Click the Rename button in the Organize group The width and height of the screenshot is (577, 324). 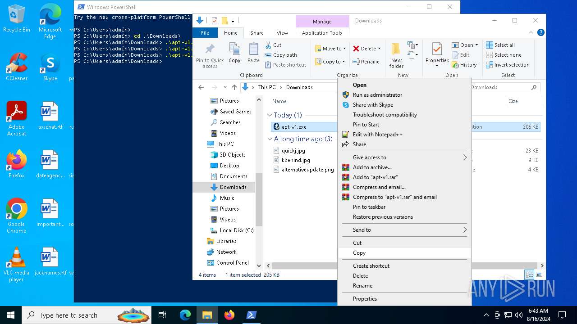tap(366, 62)
